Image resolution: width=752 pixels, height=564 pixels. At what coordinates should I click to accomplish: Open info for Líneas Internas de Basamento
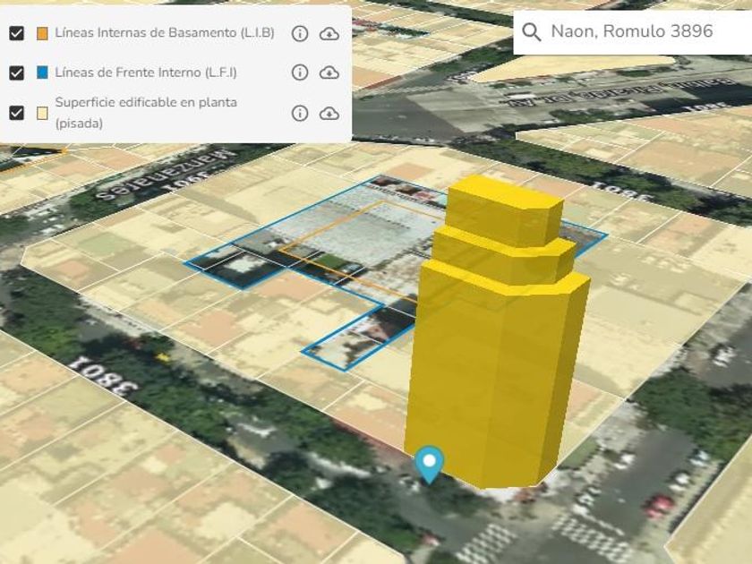[300, 33]
